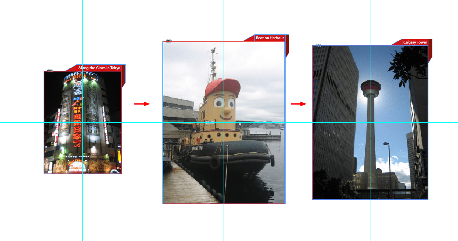Click link badge icon on Tokyo photo
The image size is (458, 241).
click(x=50, y=71)
